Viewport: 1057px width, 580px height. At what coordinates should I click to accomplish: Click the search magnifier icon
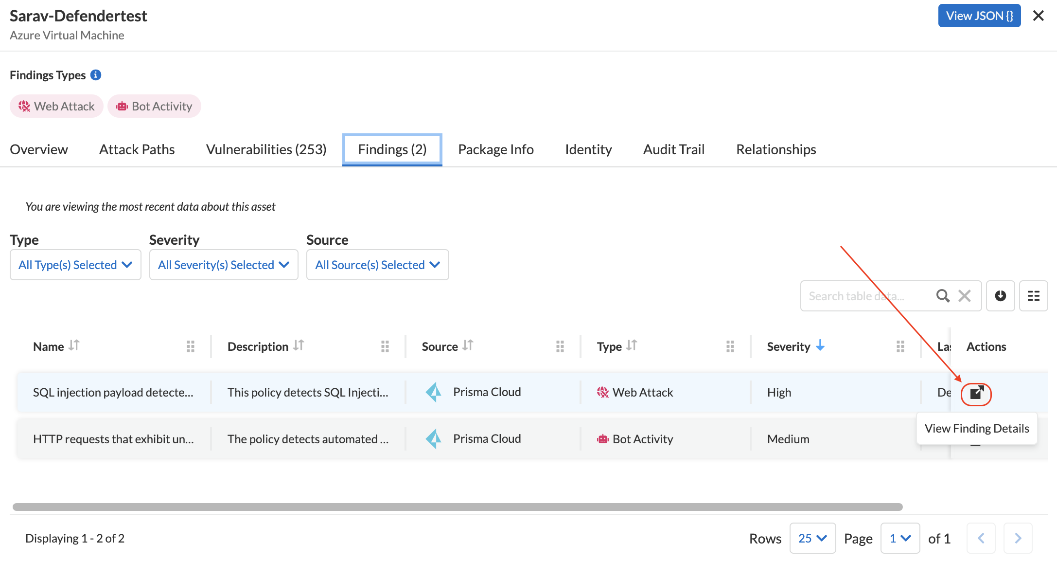tap(942, 296)
